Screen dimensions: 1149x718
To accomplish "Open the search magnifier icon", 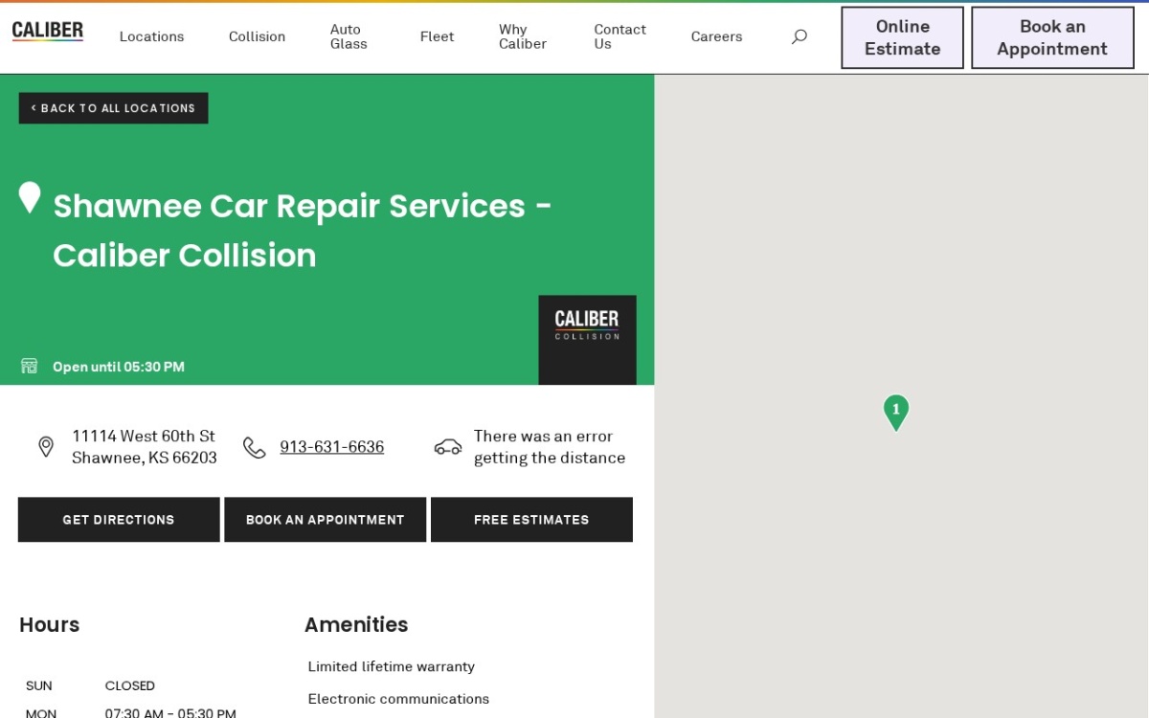I will pyautogui.click(x=800, y=36).
